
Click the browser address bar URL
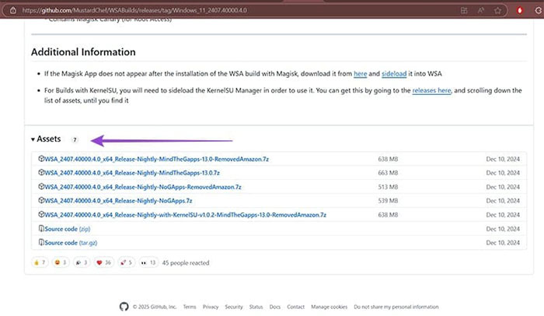coord(155,10)
